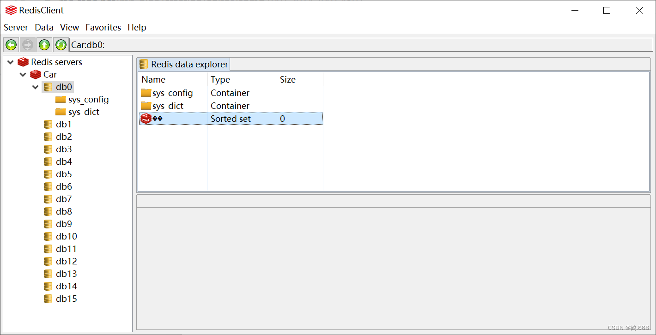Image resolution: width=656 pixels, height=335 pixels.
Task: Open the Data menu
Action: [44, 27]
